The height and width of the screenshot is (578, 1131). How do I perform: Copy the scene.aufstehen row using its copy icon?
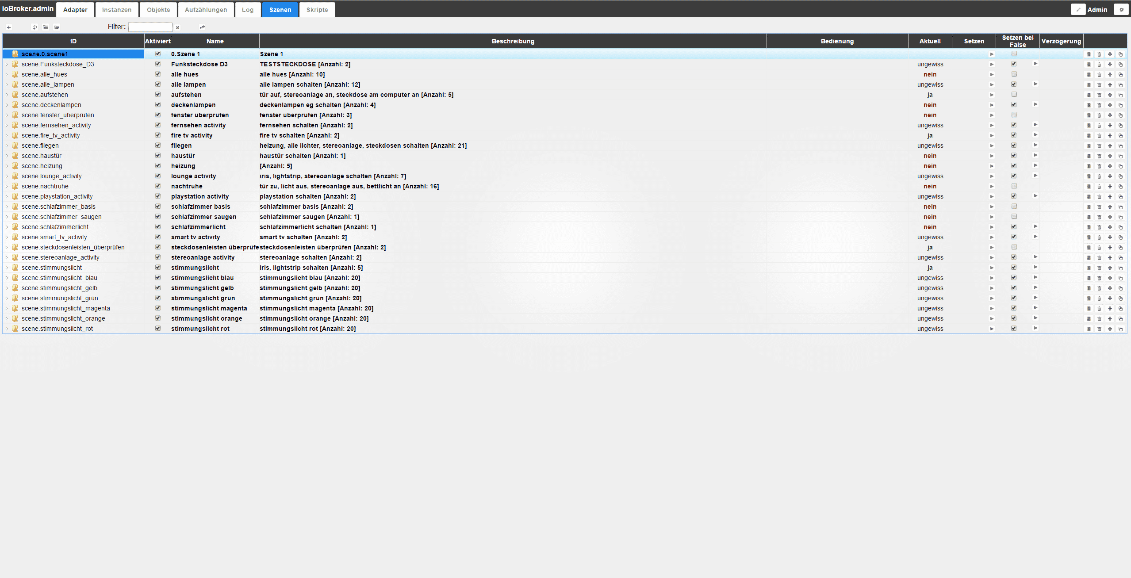point(1120,95)
